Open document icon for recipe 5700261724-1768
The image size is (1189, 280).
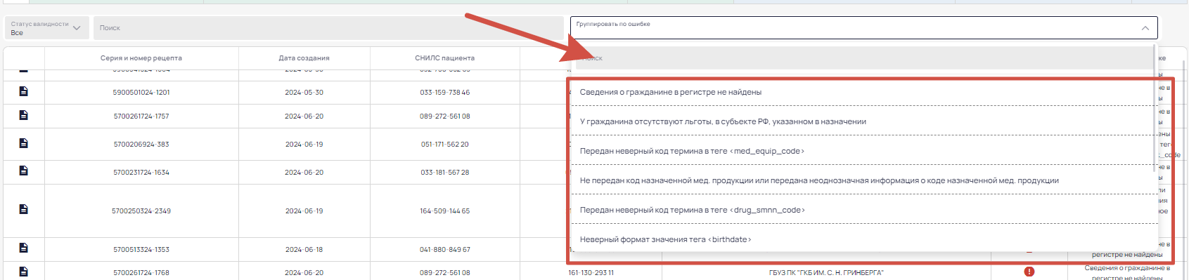[23, 272]
